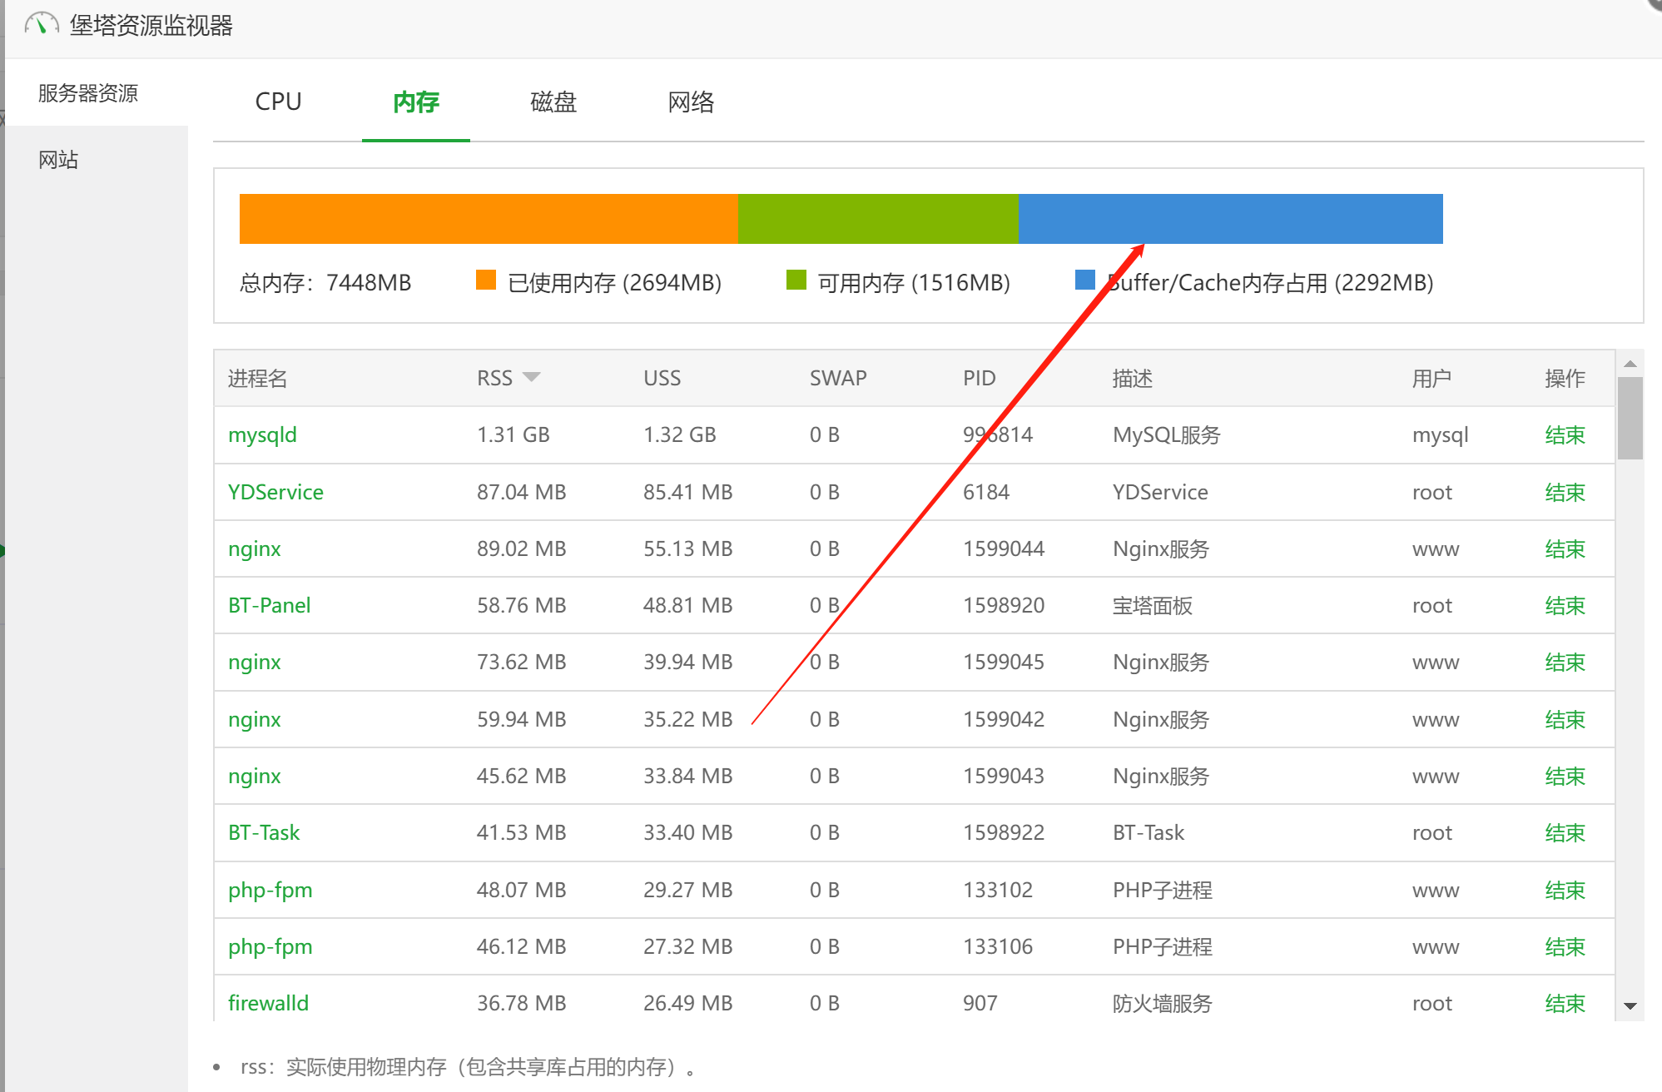
Task: Toggle RSS column sort arrow
Action: (x=531, y=378)
